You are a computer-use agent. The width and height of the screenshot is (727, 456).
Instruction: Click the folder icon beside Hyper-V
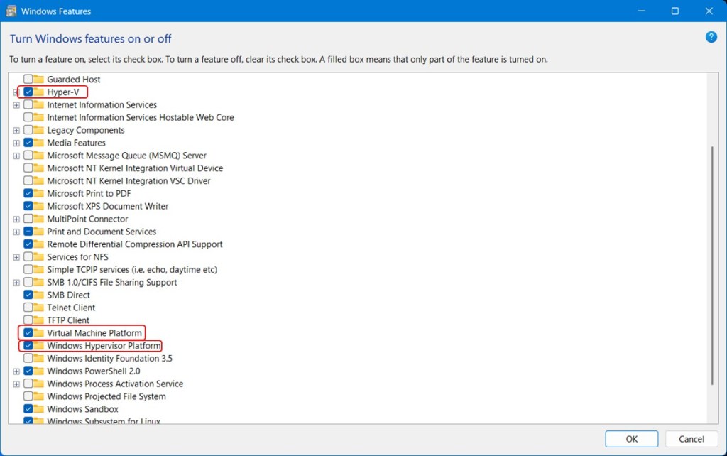(x=38, y=92)
